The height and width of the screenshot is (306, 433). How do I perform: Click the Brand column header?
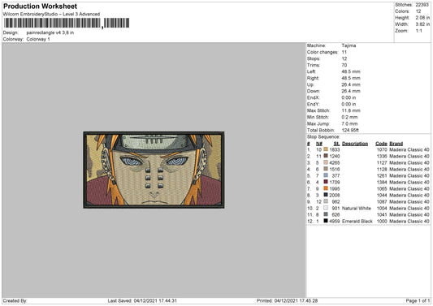(396, 144)
